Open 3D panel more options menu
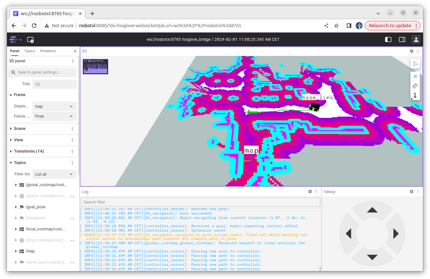 418,51
